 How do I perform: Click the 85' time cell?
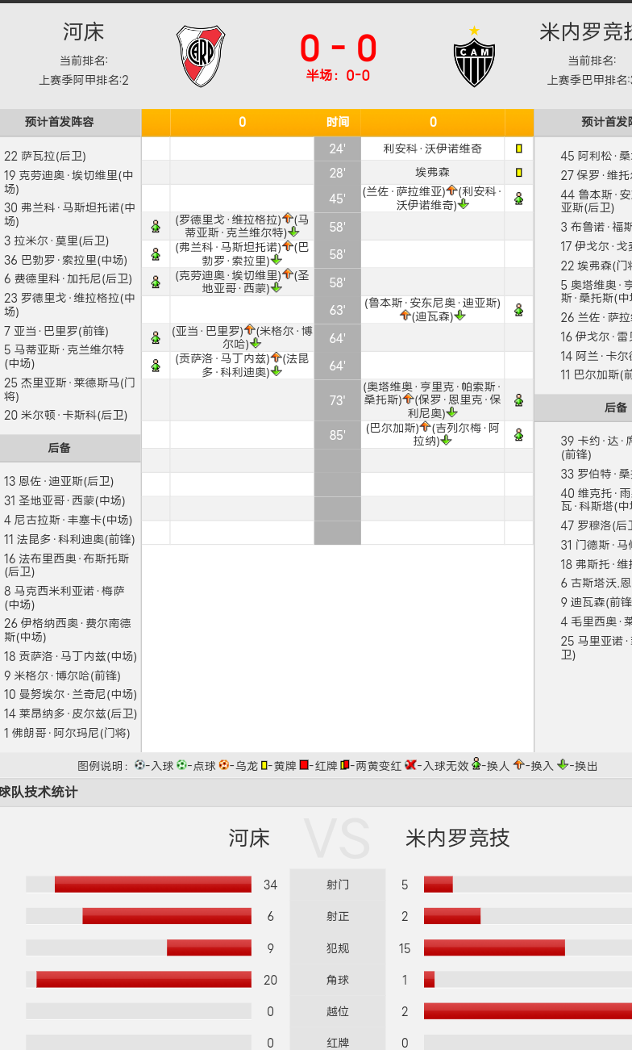(338, 435)
